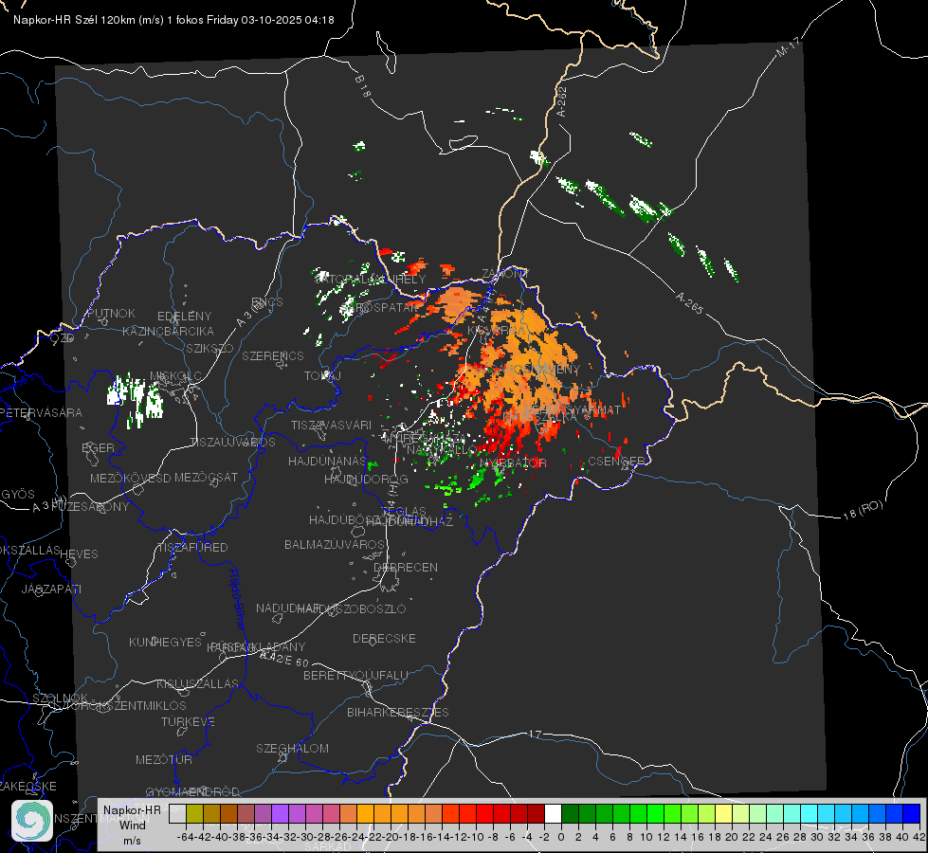Click the KUNHEGYES town label

[x=165, y=642]
